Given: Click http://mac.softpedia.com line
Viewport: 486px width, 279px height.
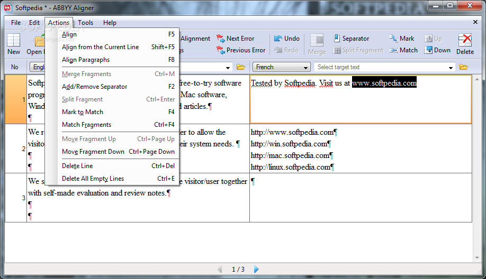Looking at the screenshot, I should coord(292,155).
